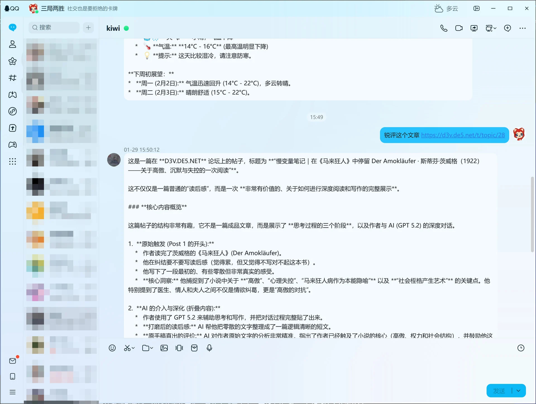This screenshot has height=404, width=536.
Task: Click the blue 发送 send button
Action: click(499, 391)
